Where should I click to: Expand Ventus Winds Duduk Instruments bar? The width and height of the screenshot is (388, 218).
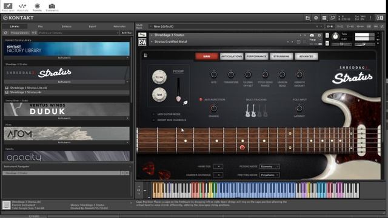click(66, 118)
